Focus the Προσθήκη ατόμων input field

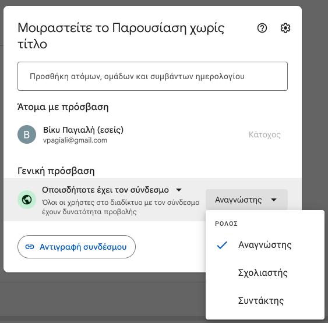[153, 76]
